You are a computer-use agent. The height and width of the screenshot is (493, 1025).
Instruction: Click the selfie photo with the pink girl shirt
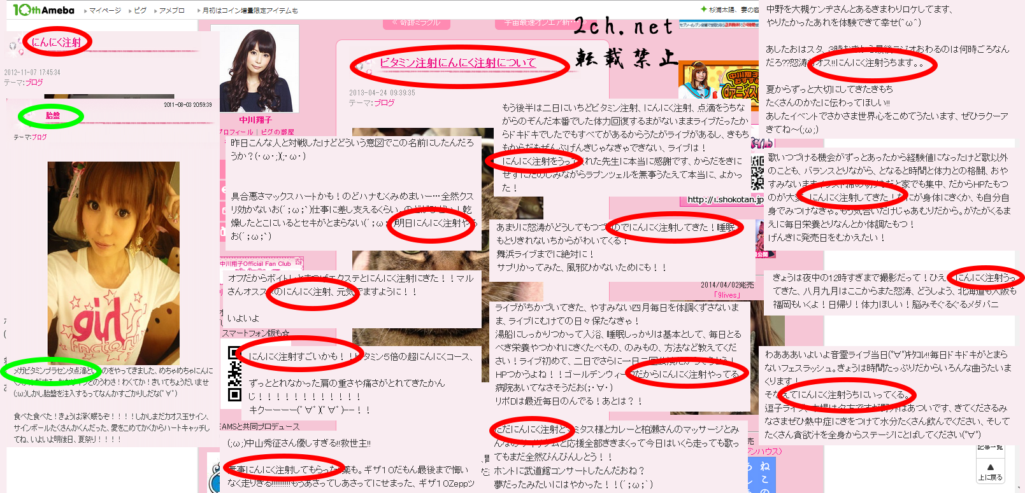click(113, 263)
